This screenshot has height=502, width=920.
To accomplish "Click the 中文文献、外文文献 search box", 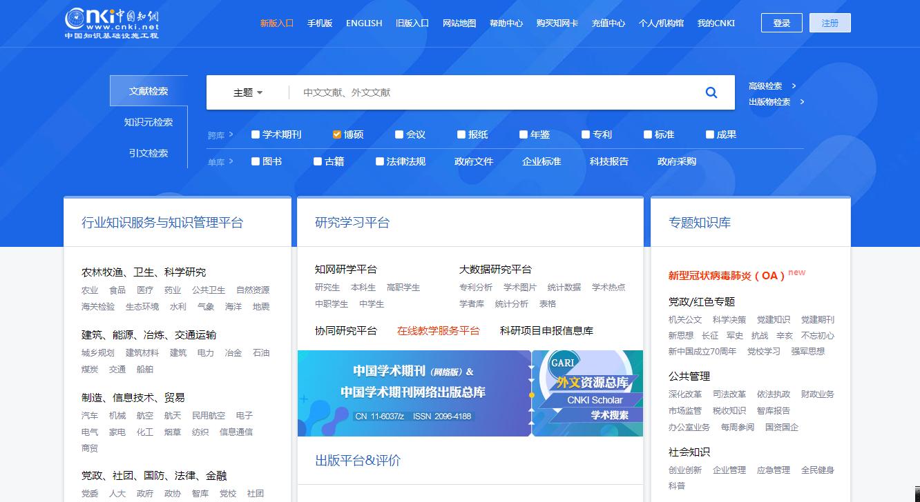I will pos(489,92).
